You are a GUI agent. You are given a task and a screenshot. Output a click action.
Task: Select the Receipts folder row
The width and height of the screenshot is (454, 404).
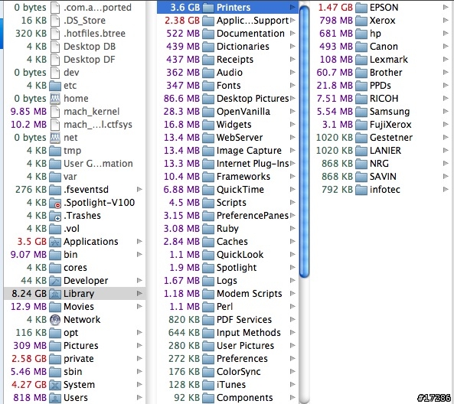pos(228,60)
